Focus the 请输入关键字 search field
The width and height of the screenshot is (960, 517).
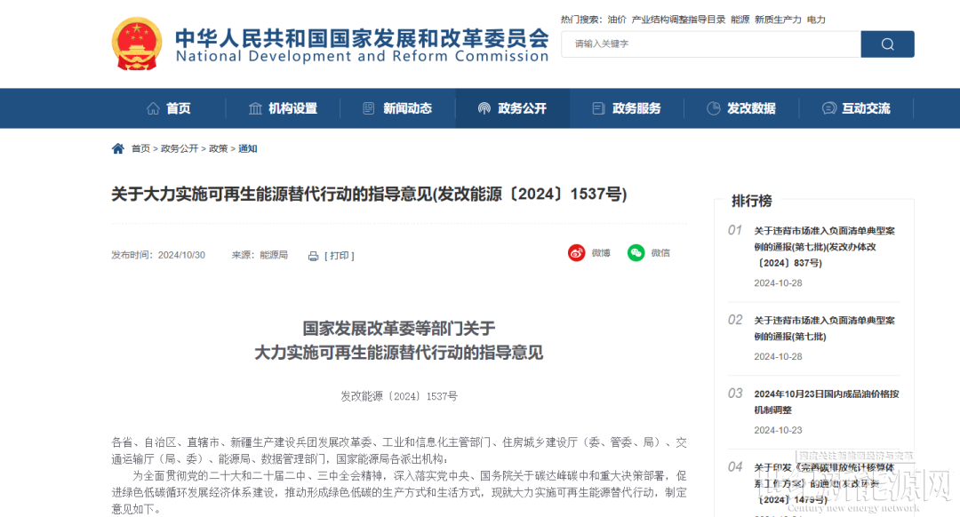click(x=711, y=44)
